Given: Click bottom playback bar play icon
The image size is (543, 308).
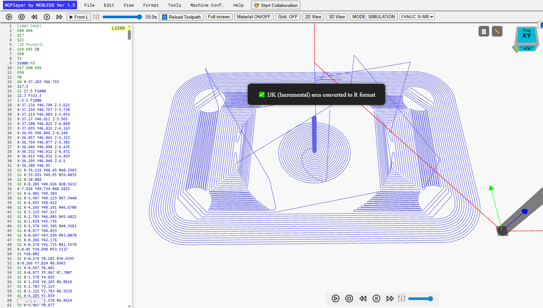Looking at the screenshot, I should (x=335, y=298).
